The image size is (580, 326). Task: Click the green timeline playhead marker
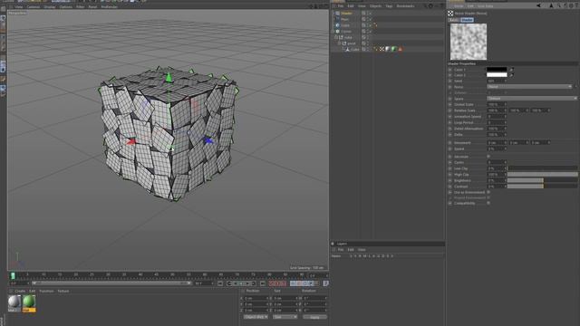pos(13,275)
